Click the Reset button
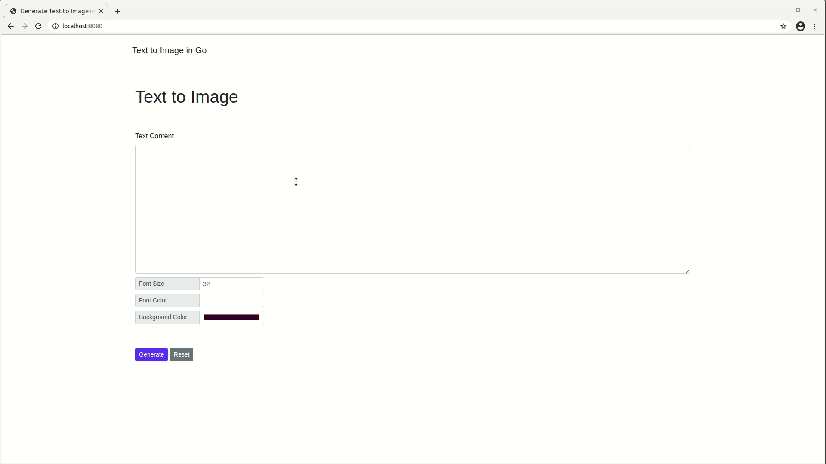The height and width of the screenshot is (464, 826). coord(182,354)
